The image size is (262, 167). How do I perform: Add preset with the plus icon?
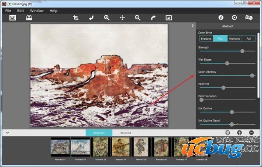239,133
